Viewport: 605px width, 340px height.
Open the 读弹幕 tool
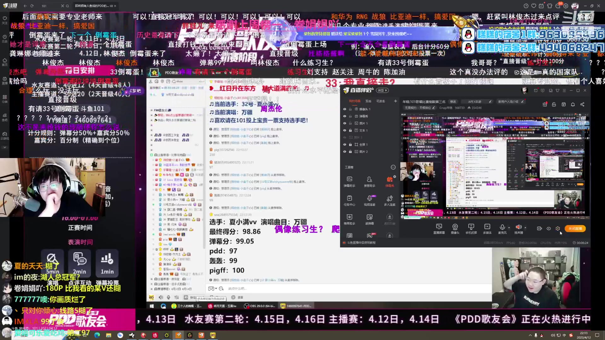tap(369, 219)
